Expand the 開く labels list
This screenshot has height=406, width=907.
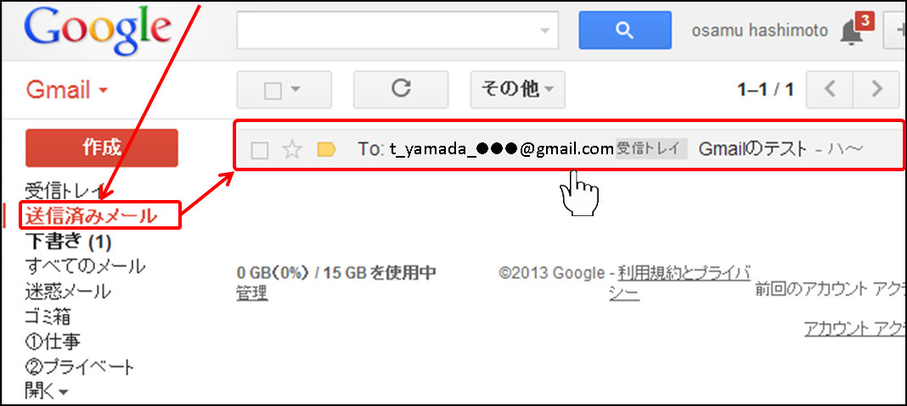pos(46,392)
